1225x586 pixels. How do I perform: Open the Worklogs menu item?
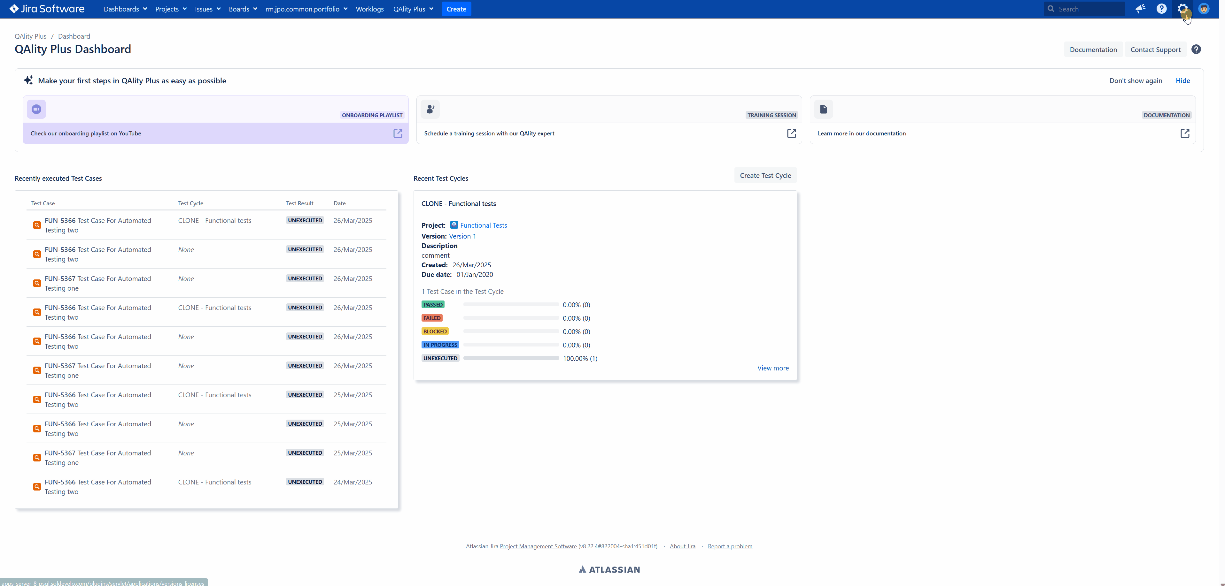(x=369, y=9)
